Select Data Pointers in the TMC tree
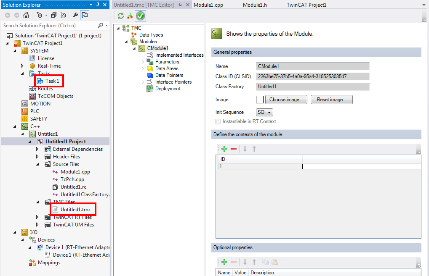This screenshot has height=276, width=429. coord(169,75)
